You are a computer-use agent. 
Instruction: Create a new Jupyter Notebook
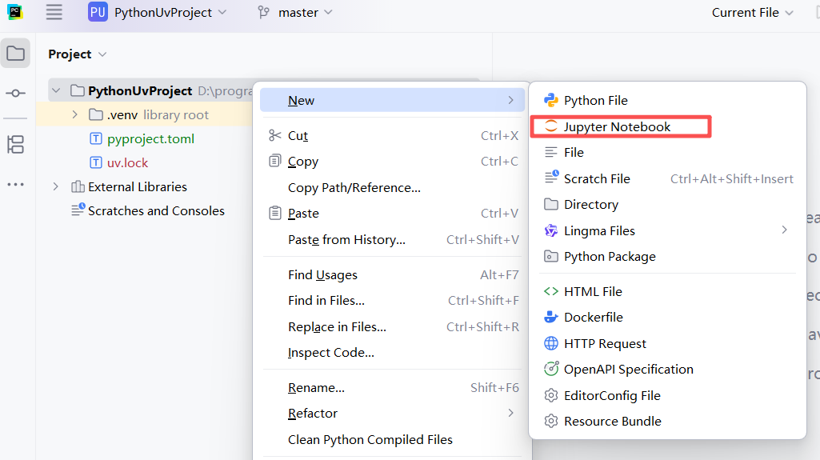click(x=667, y=126)
